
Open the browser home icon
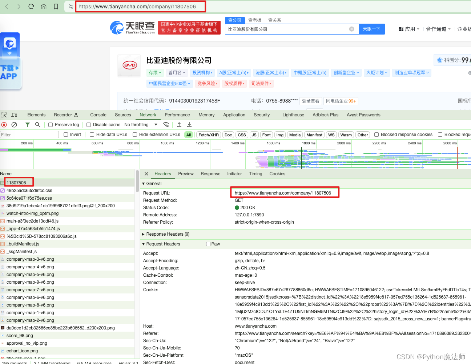[x=44, y=7]
